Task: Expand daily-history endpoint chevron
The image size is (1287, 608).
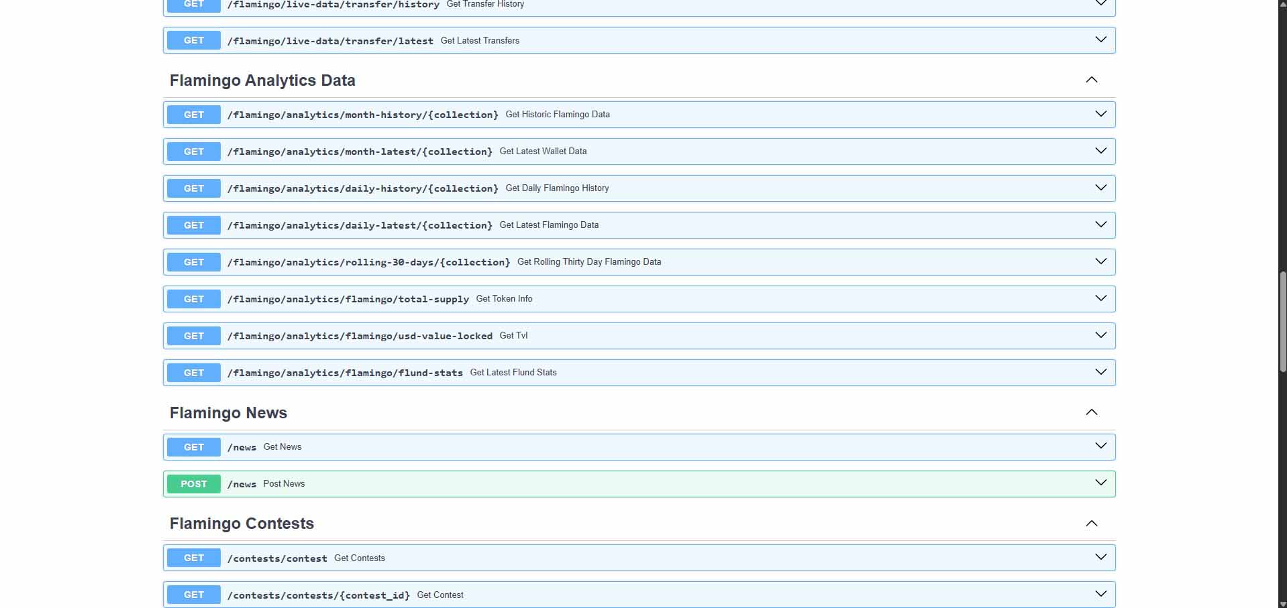Action: [x=1100, y=188]
